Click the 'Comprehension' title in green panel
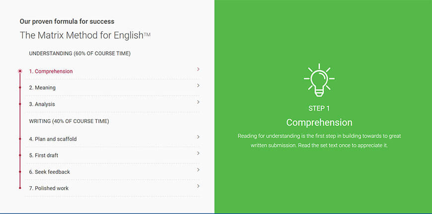Viewport: 432px width, 214px height. point(319,123)
